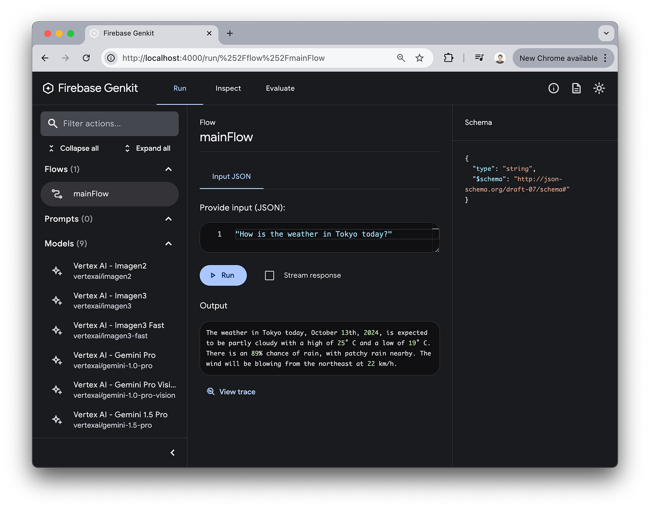
Task: Select Vertex AI - Gemini Pro Vision model
Action: 110,390
